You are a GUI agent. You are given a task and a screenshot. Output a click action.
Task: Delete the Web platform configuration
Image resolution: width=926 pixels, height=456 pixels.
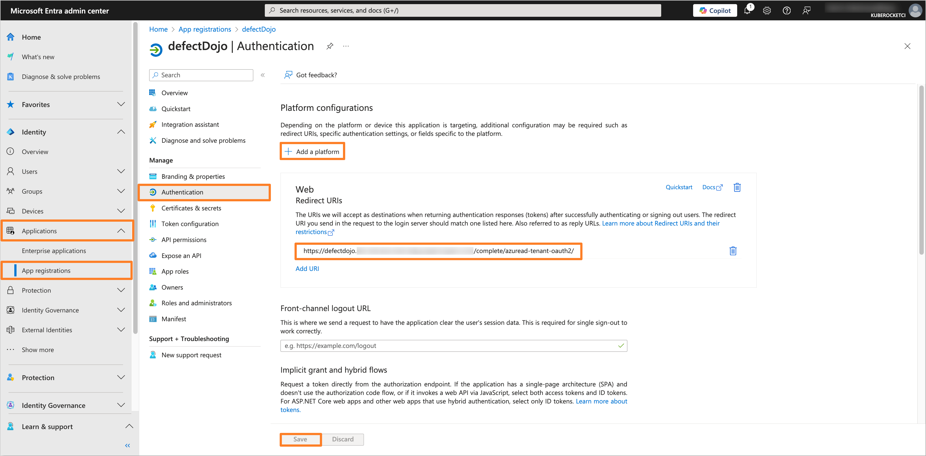pos(737,187)
